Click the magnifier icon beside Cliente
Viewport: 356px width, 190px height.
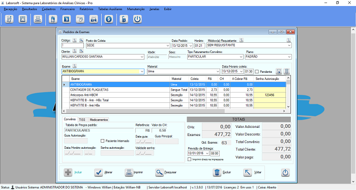click(x=81, y=51)
